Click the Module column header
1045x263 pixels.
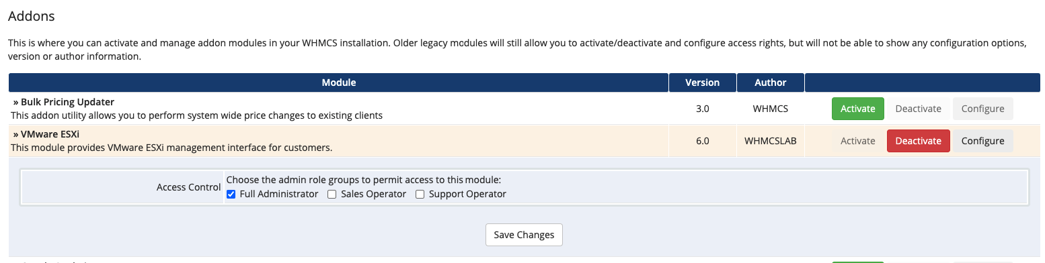point(339,83)
